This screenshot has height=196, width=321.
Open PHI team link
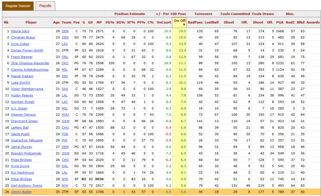65,140
